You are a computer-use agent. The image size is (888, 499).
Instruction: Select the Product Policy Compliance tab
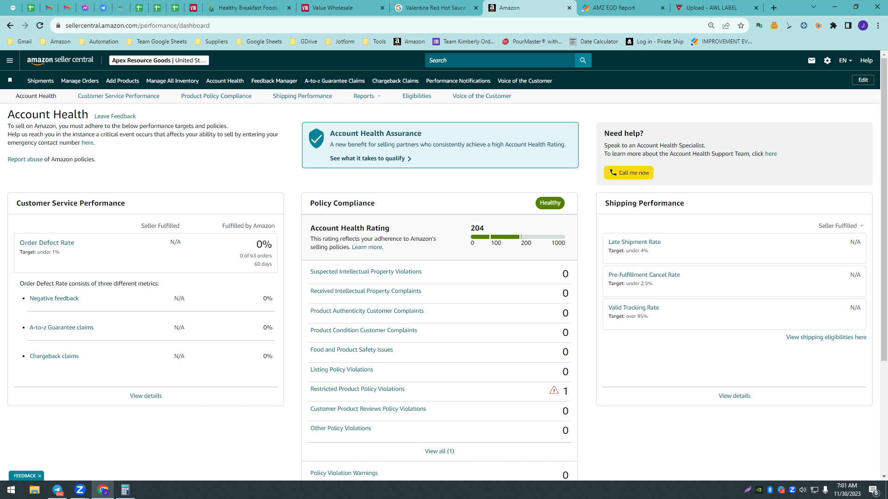coord(216,96)
